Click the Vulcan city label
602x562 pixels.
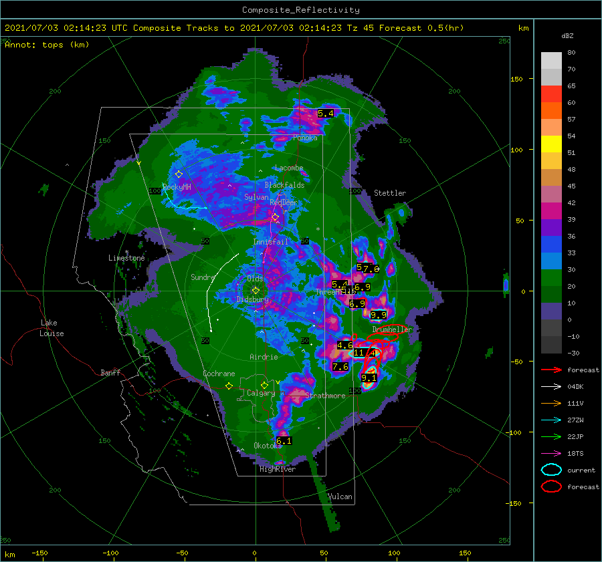pos(340,497)
